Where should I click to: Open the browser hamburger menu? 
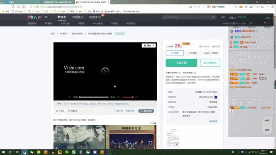coord(273,7)
